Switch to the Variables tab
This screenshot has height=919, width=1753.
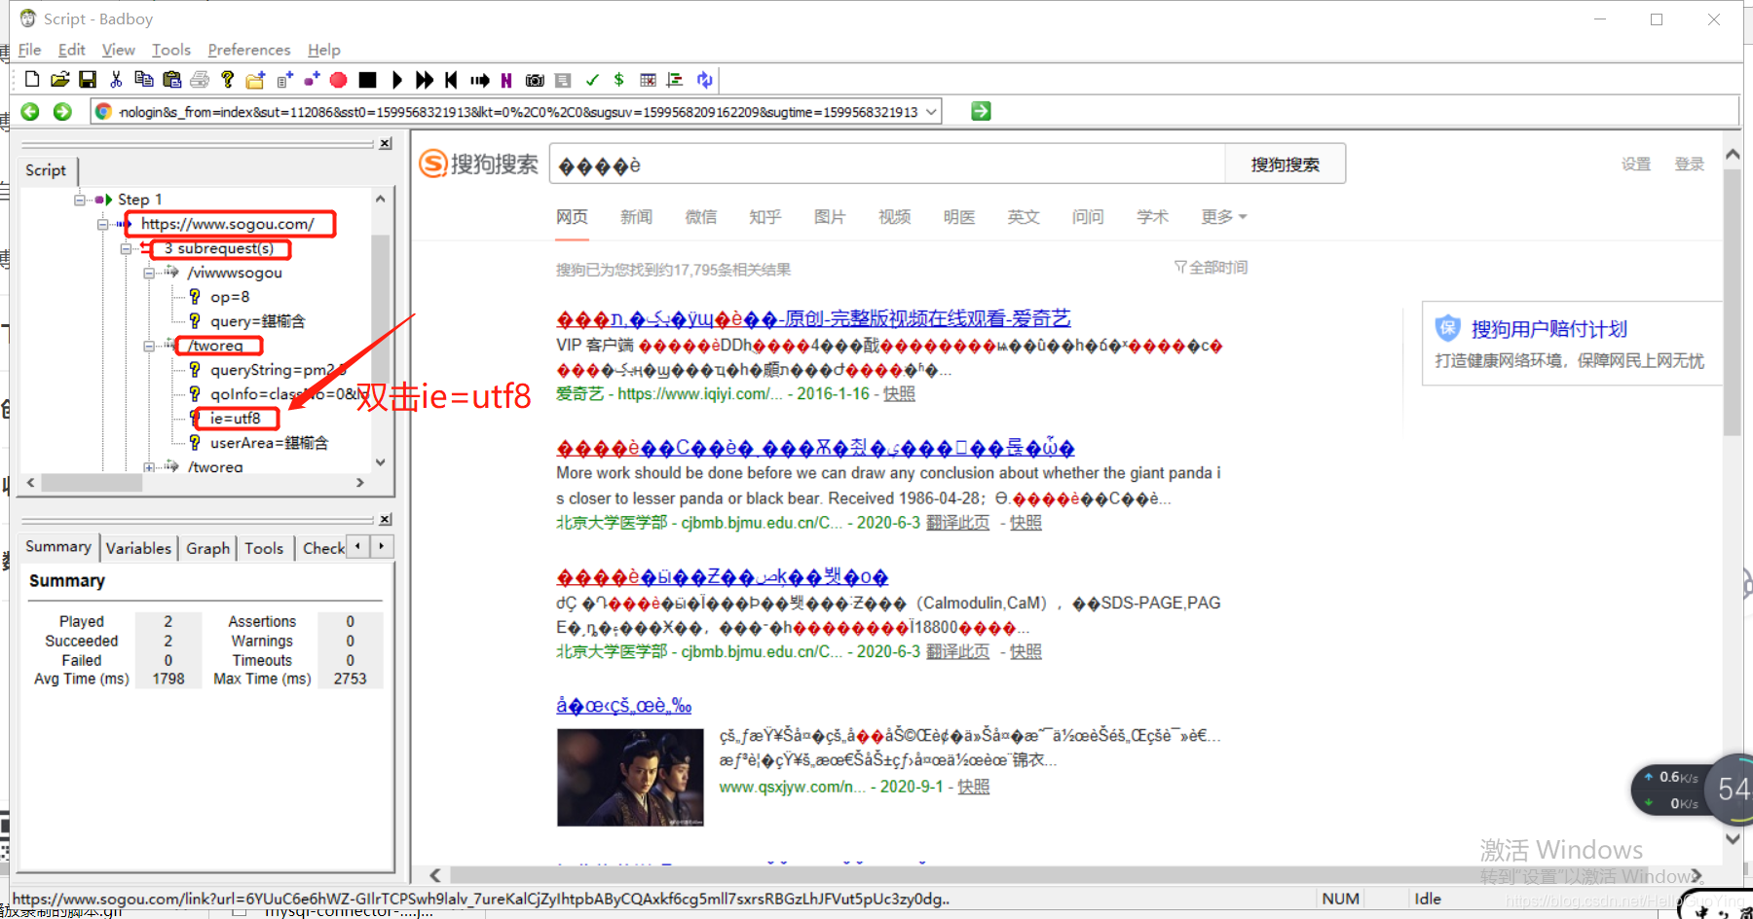pos(138,548)
